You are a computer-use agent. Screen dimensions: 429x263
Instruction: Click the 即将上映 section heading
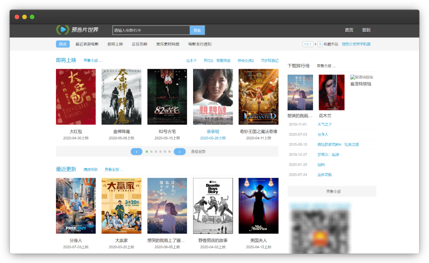66,60
